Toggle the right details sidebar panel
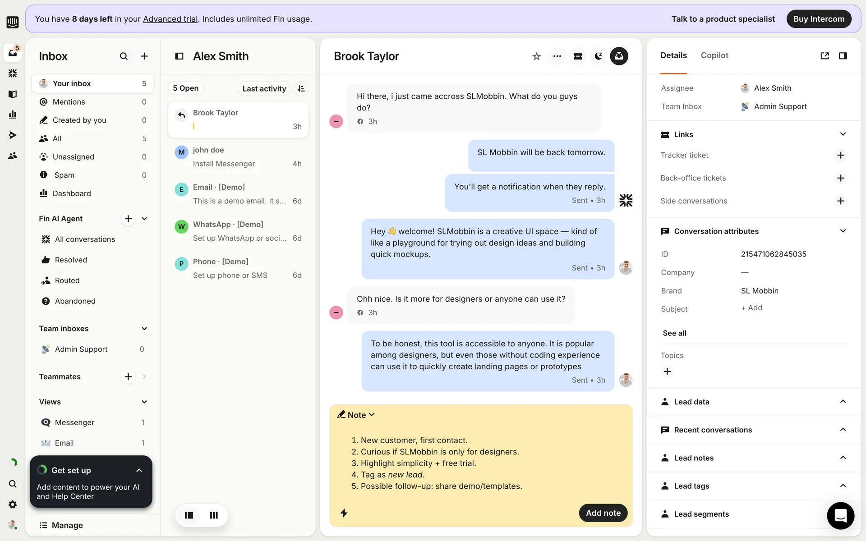 843,56
